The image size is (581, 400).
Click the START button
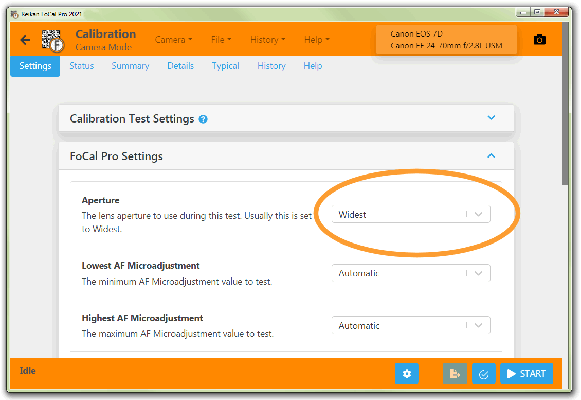[526, 373]
